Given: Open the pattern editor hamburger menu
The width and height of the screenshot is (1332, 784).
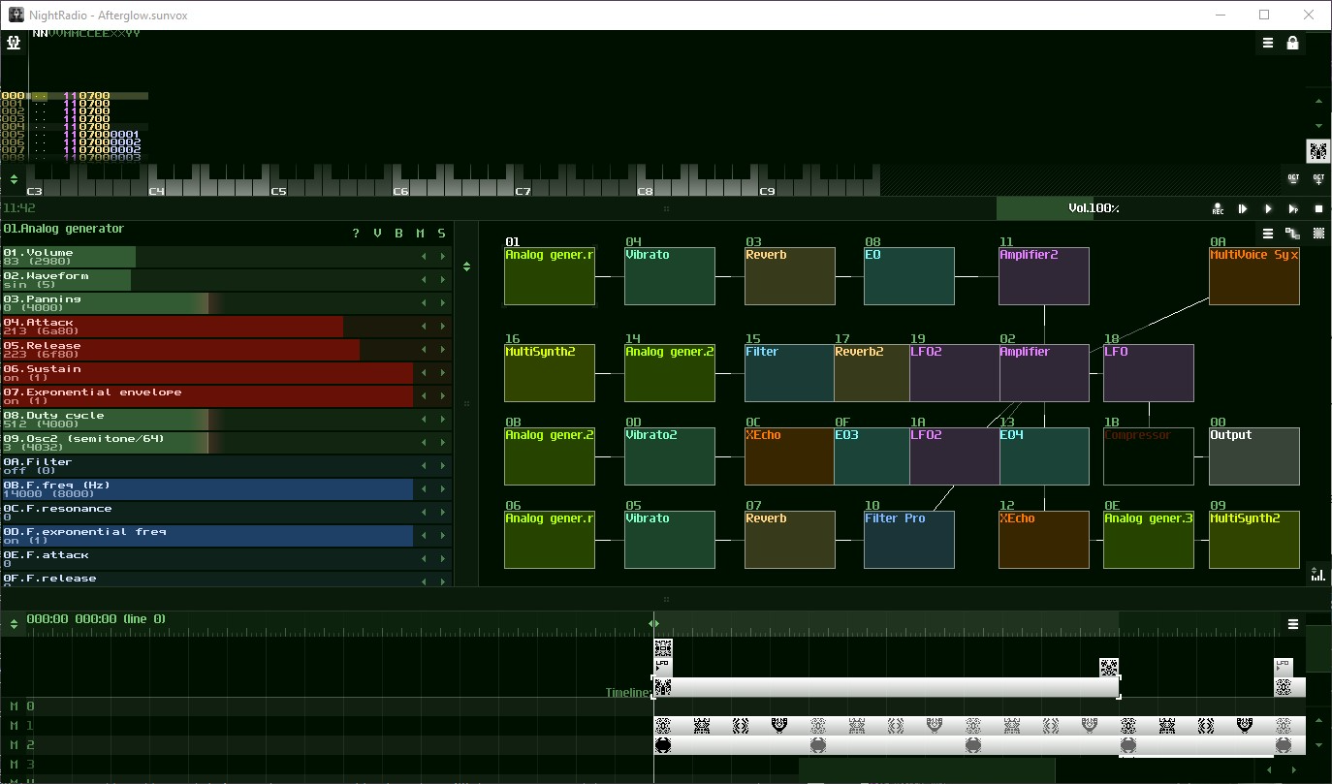Looking at the screenshot, I should 1268,43.
